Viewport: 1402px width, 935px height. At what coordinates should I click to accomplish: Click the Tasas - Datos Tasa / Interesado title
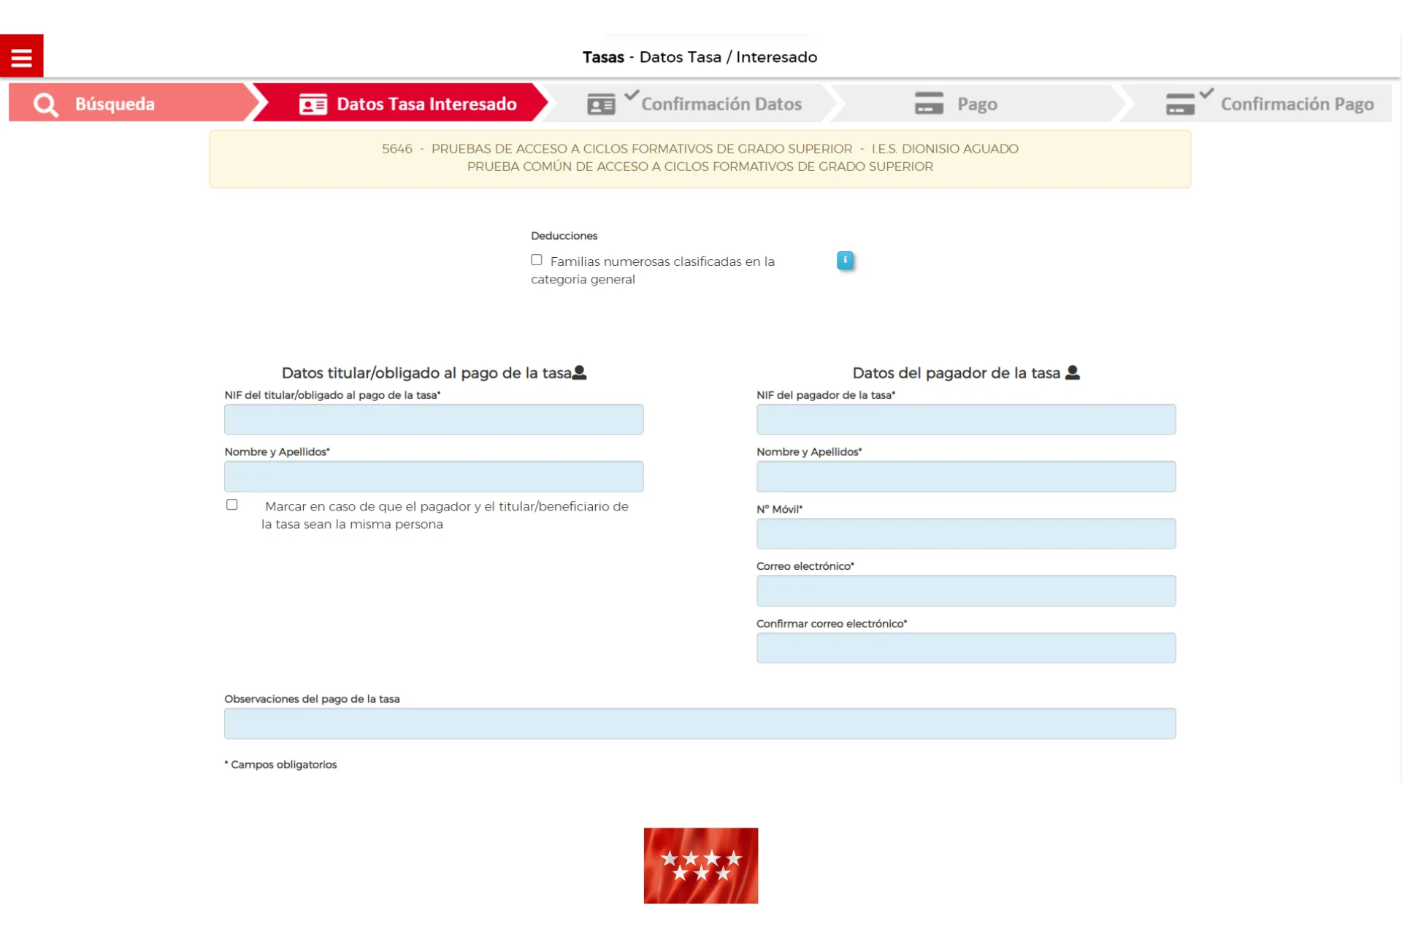coord(700,57)
